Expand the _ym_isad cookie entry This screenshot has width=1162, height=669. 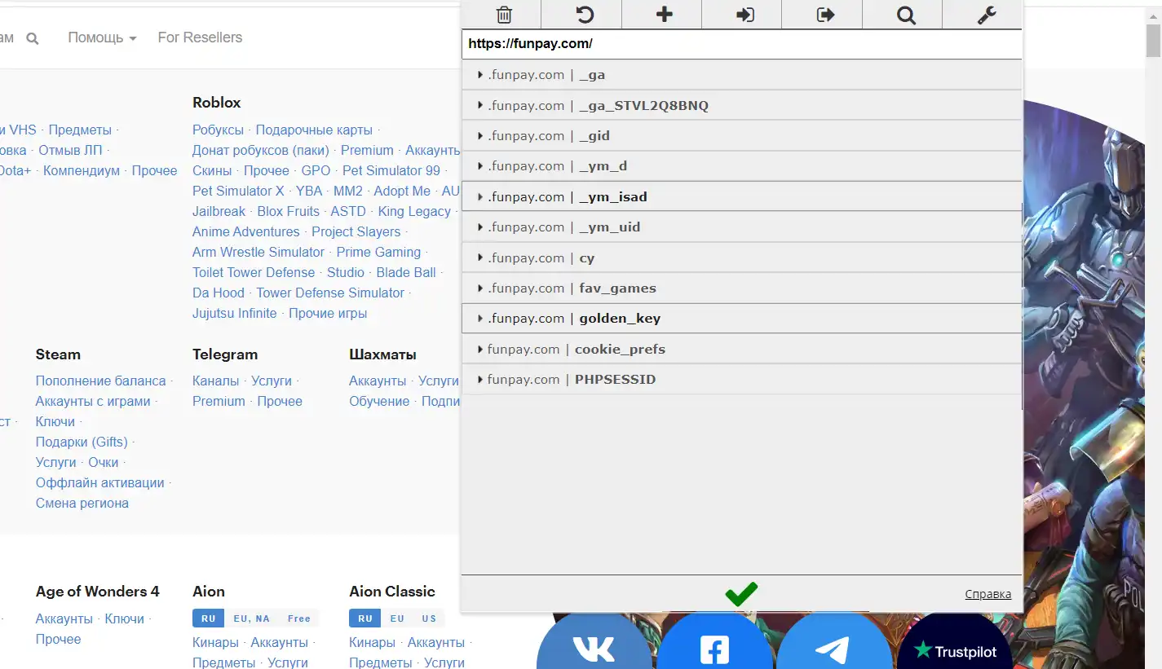612,197
